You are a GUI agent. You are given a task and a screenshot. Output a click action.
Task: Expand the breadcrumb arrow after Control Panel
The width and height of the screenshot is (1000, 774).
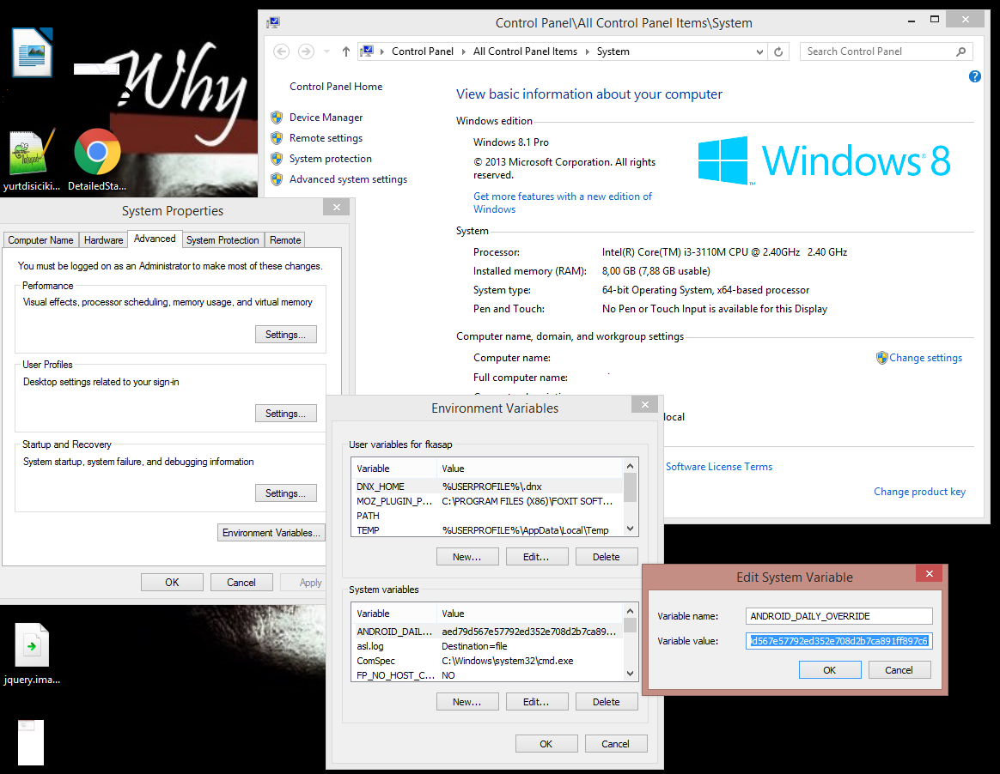pos(463,51)
